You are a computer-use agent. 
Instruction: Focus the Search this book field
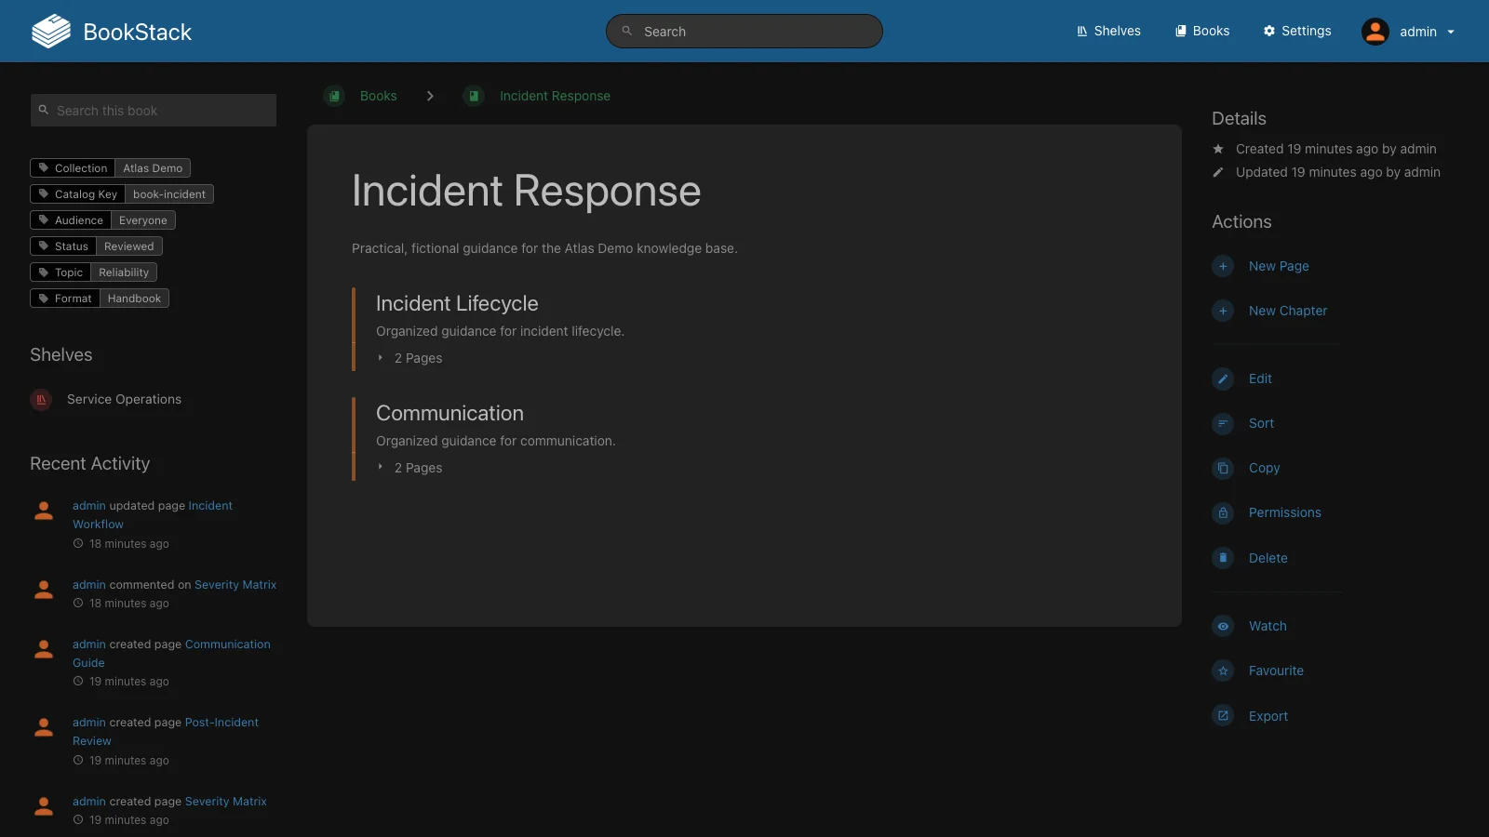pos(154,111)
